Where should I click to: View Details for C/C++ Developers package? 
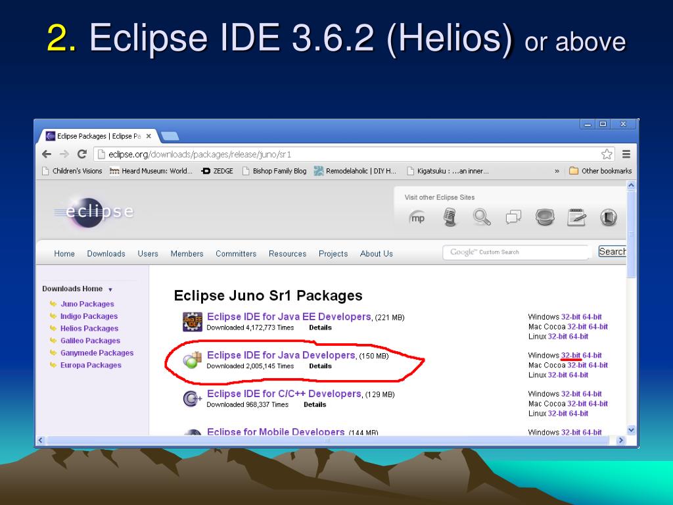pyautogui.click(x=315, y=404)
